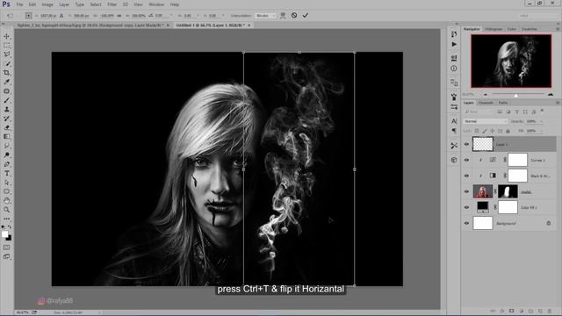Open the History panel icon in the dock
The image size is (562, 316).
tap(454, 34)
